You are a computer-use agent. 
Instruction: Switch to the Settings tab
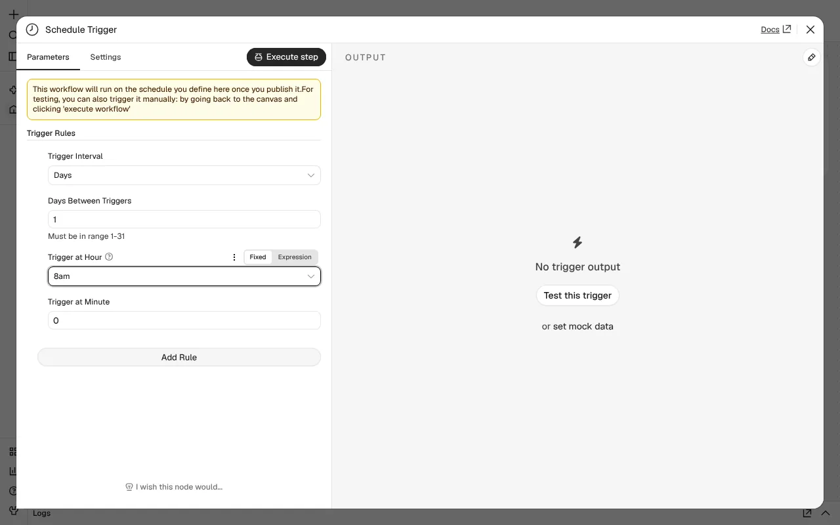pyautogui.click(x=106, y=57)
